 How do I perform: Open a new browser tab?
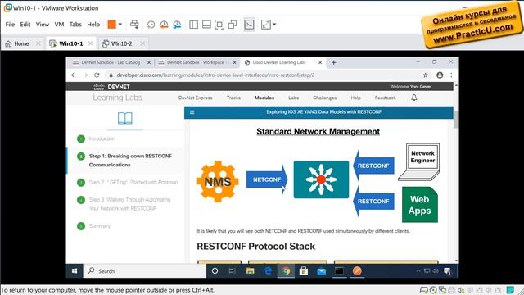333,62
